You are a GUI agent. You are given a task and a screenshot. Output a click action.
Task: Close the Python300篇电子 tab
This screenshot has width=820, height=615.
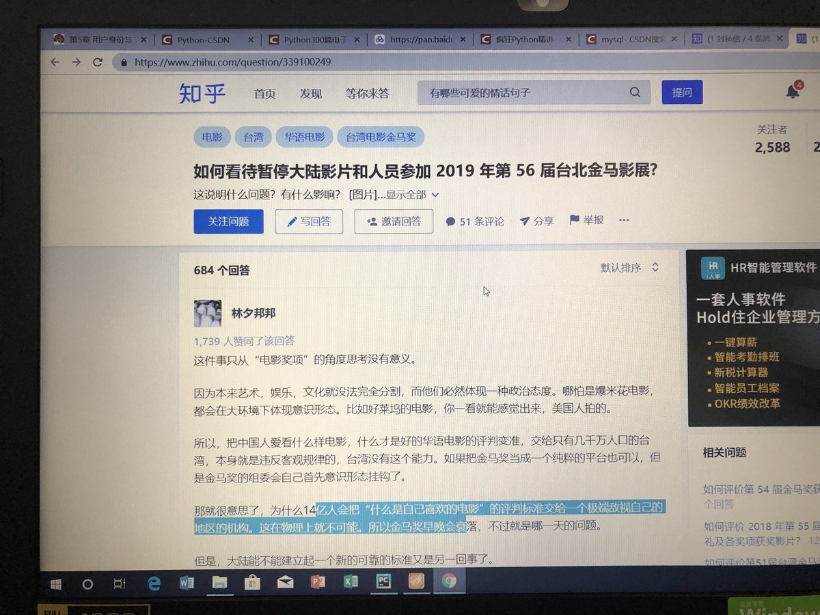(x=357, y=39)
